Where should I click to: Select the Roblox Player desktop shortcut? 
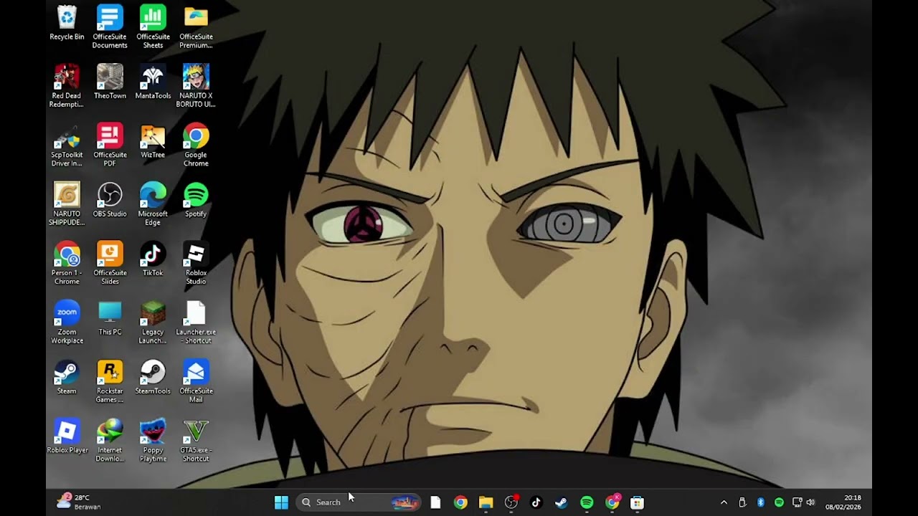coord(67,436)
